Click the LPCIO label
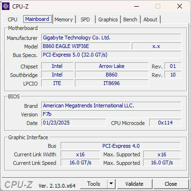Viewport: 191px width, 191px height. coord(30,84)
